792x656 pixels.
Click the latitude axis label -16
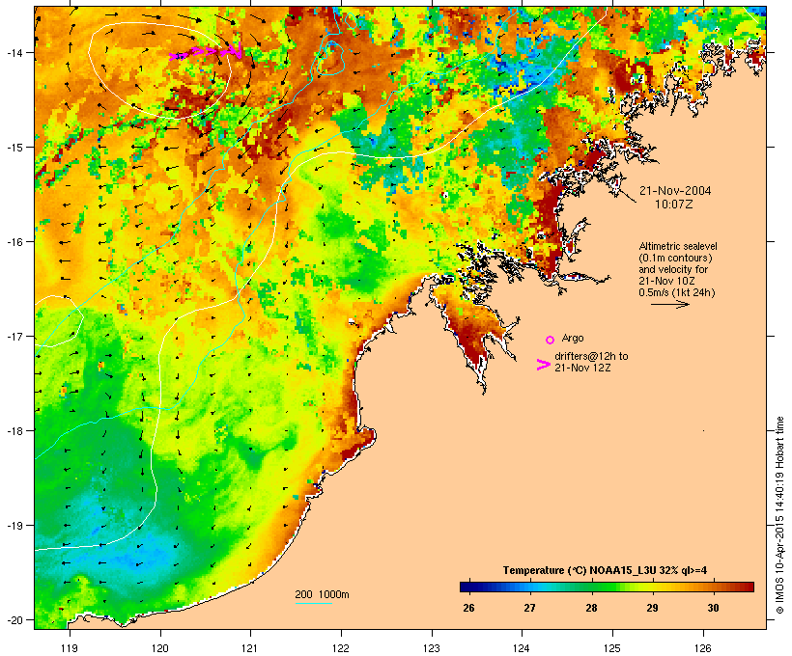pos(14,242)
